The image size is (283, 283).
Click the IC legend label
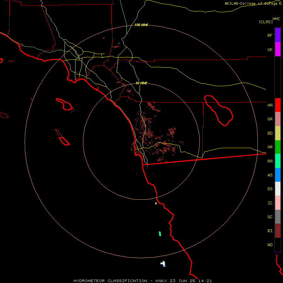[270, 203]
